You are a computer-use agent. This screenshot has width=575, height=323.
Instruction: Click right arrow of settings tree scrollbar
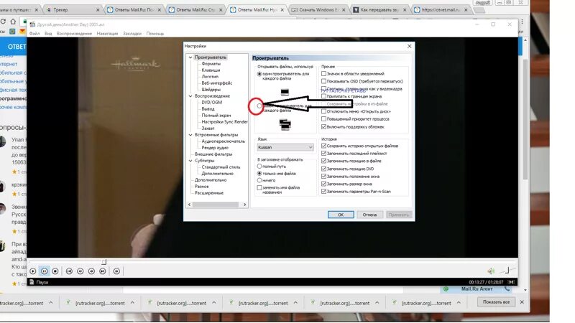click(x=244, y=205)
